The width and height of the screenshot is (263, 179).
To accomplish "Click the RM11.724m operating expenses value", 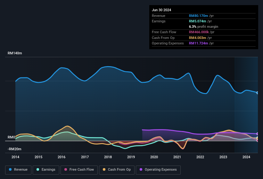I will coord(199,43).
